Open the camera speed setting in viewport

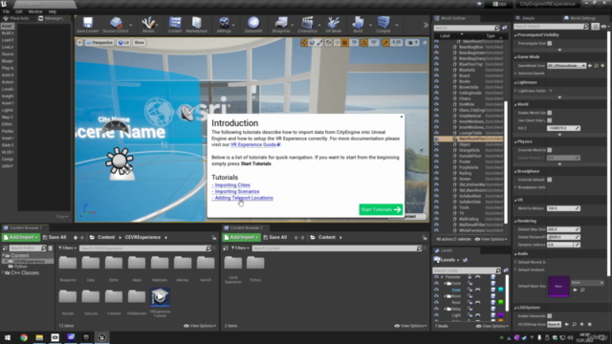coord(412,42)
